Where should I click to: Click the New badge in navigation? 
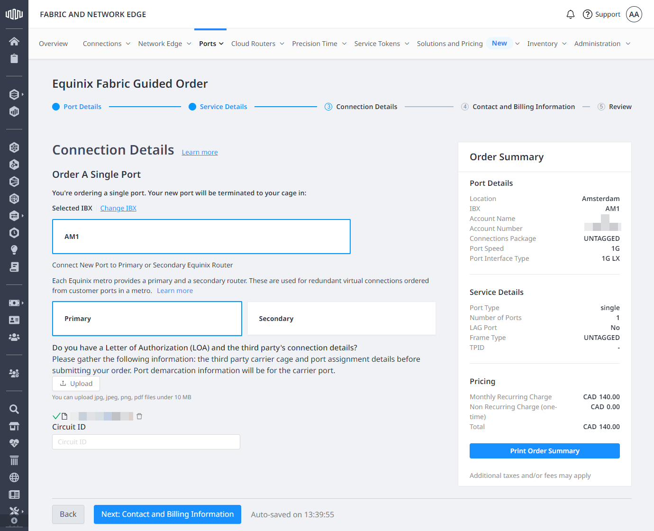[500, 43]
